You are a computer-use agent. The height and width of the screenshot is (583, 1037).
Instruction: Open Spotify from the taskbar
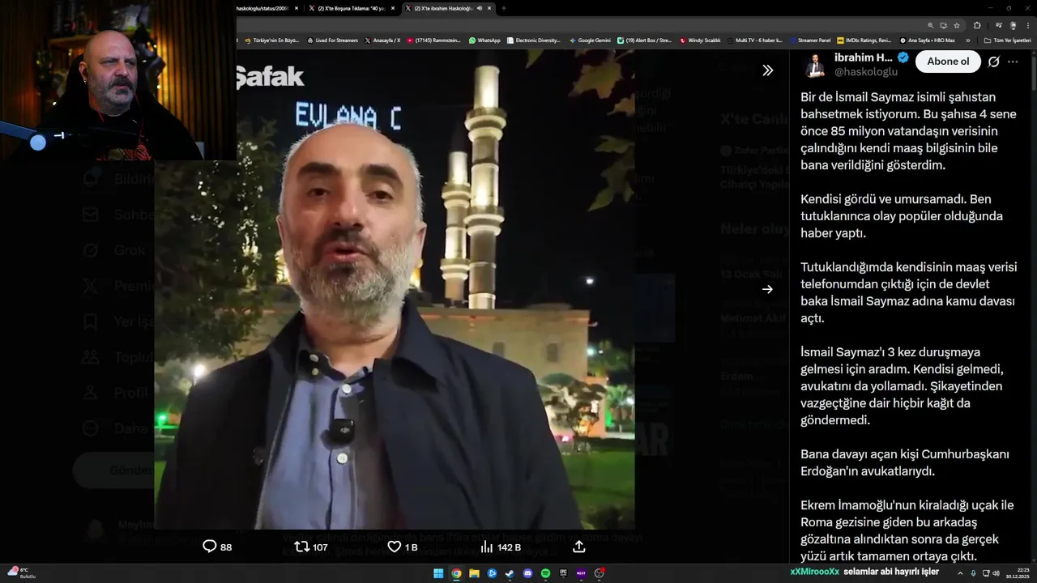point(545,573)
